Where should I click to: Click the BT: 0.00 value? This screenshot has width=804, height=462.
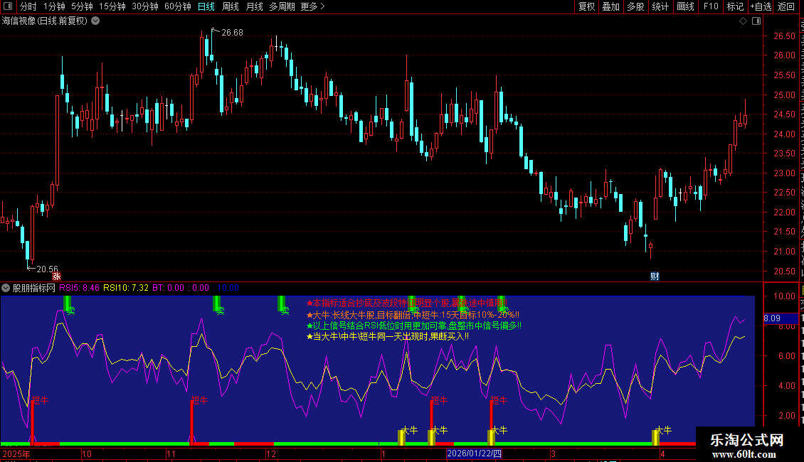pyautogui.click(x=168, y=288)
